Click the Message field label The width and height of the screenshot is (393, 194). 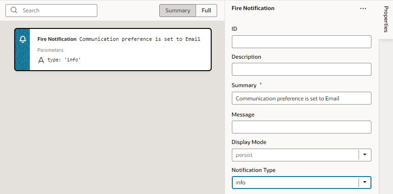(243, 115)
